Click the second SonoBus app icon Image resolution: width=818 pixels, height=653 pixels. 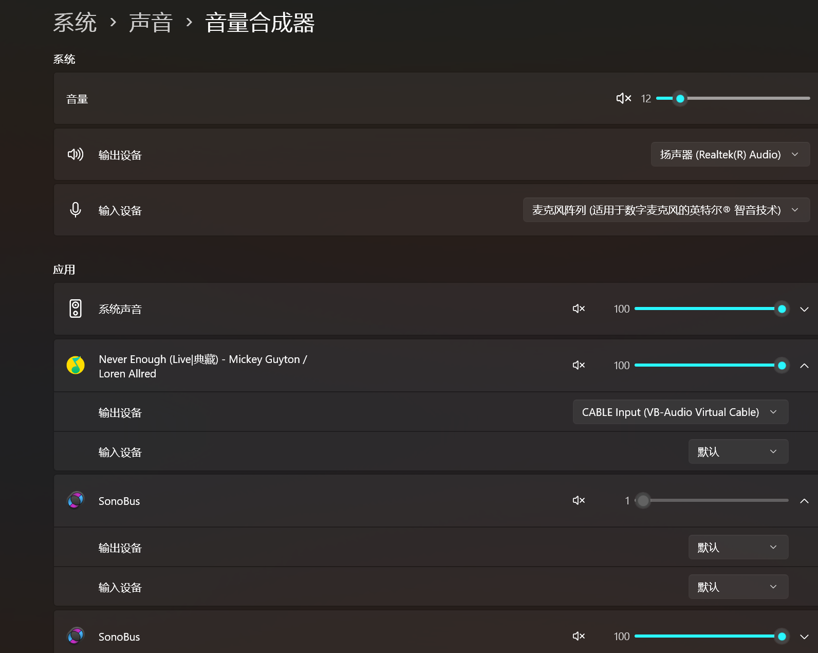[76, 636]
